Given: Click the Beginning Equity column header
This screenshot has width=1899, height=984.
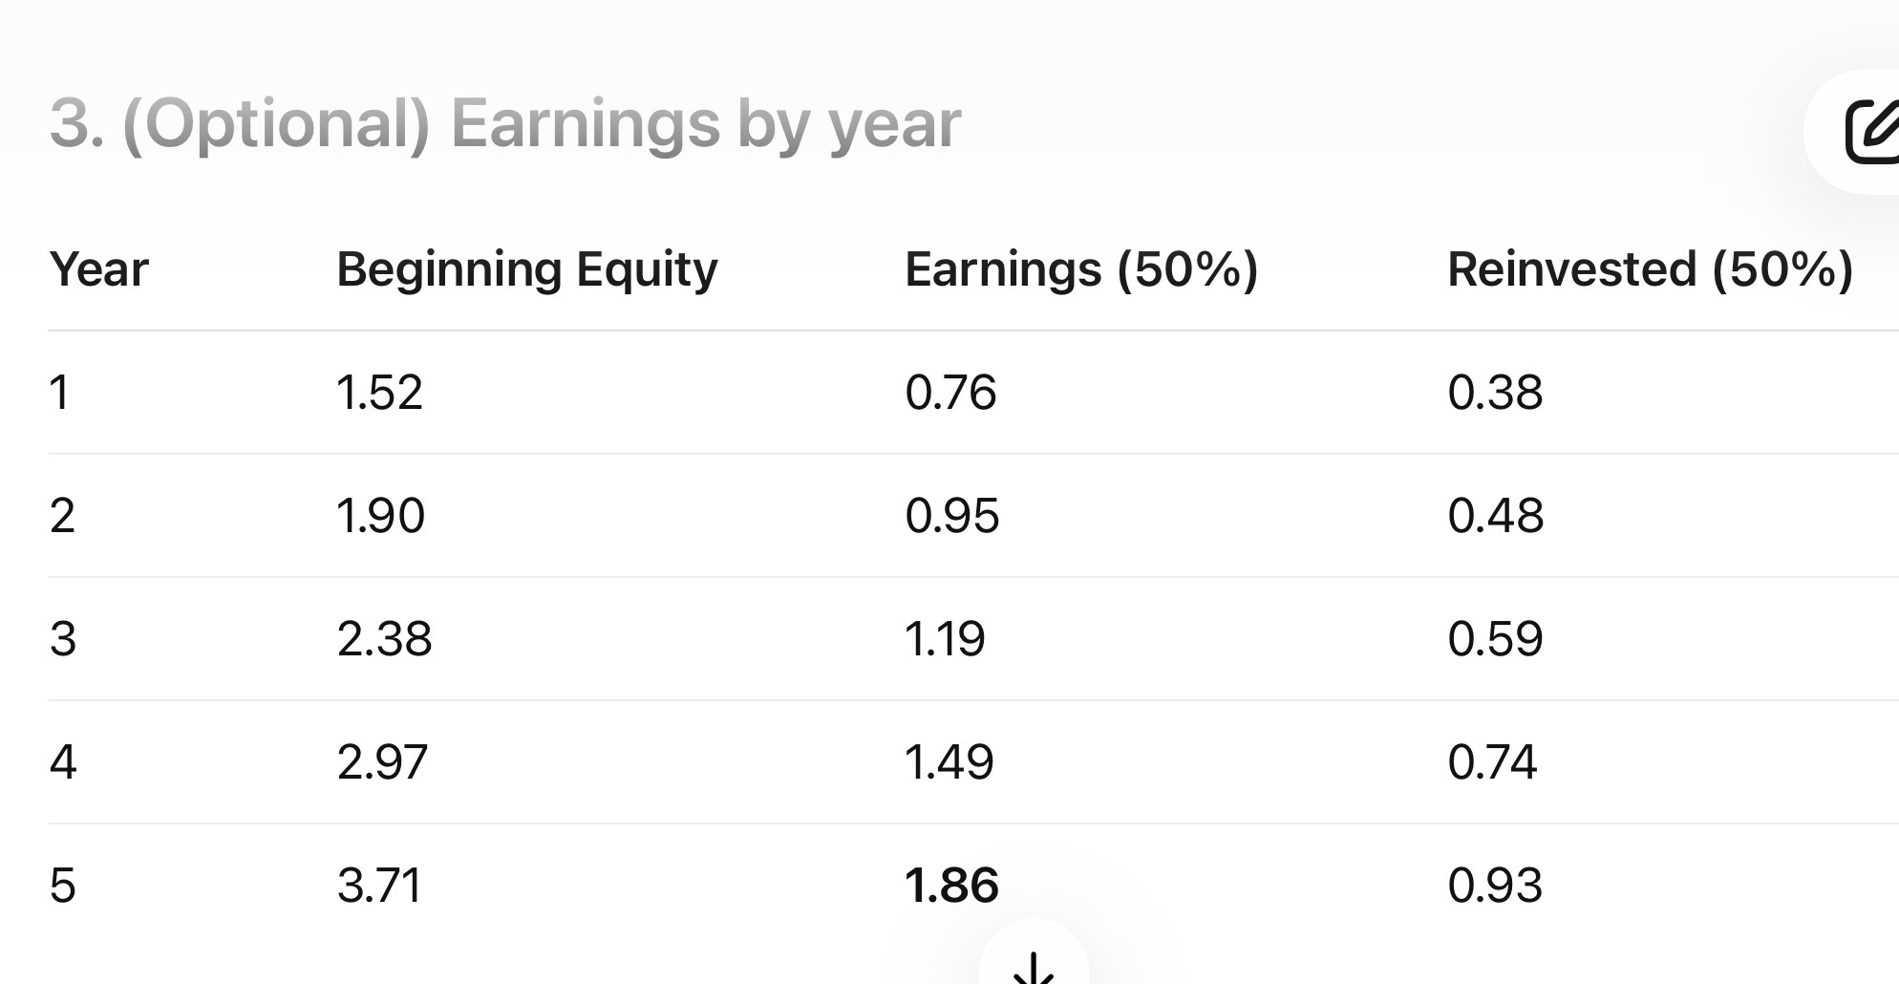Looking at the screenshot, I should pos(526,269).
